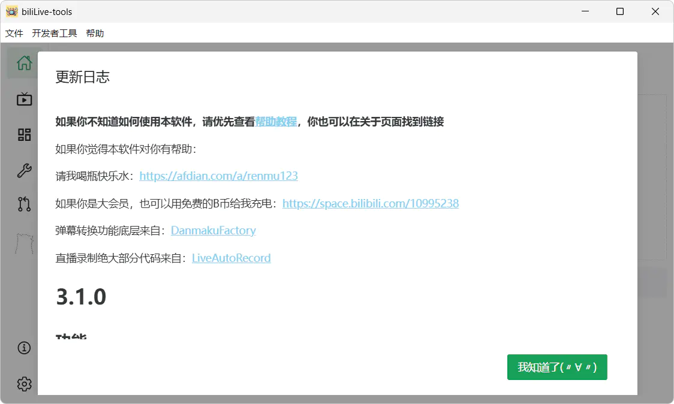Click the biliLive-tools app logo
This screenshot has width=674, height=404.
tap(10, 11)
